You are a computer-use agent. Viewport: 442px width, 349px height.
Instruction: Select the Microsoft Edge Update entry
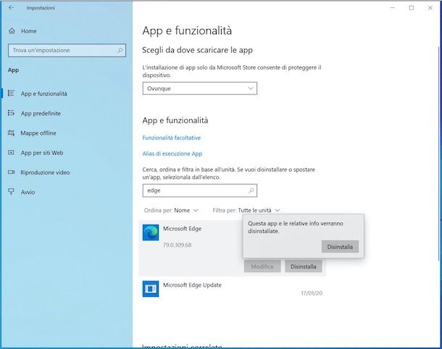(233, 289)
